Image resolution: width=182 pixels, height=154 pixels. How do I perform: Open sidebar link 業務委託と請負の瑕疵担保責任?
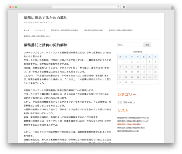coord(131,128)
